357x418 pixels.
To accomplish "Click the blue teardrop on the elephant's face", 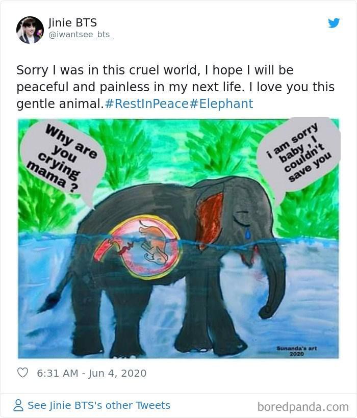I will 248,233.
